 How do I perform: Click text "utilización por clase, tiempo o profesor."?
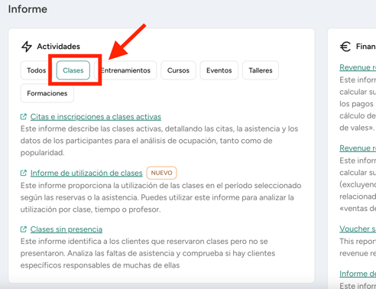(x=90, y=209)
